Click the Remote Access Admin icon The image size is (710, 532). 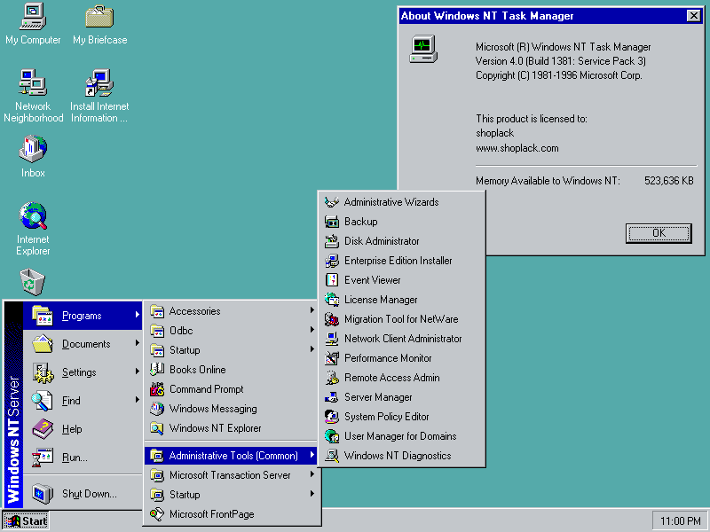(x=332, y=378)
